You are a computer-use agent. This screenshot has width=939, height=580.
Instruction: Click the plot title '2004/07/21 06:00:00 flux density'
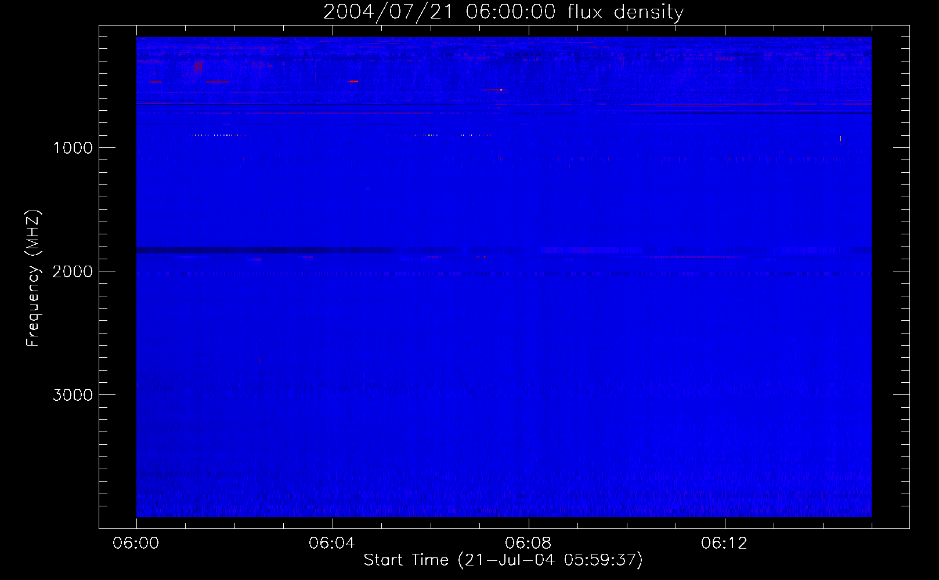click(x=503, y=12)
